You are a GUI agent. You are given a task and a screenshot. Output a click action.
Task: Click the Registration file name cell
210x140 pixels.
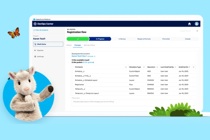79,85
